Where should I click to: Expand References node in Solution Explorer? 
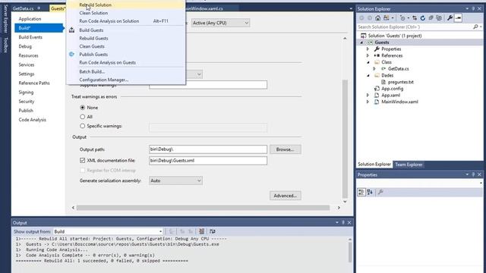coord(368,55)
